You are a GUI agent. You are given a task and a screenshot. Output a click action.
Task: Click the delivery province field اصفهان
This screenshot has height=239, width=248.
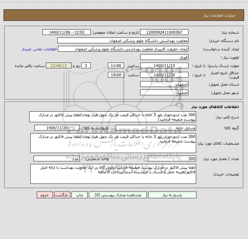[164, 84]
